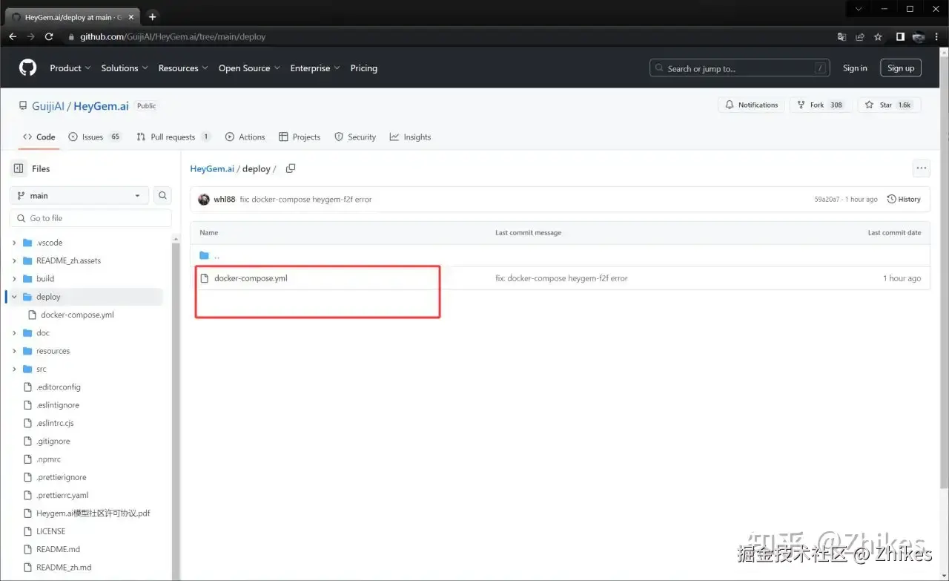Collapse the deploy folder chevron
The image size is (949, 581).
[x=14, y=297]
